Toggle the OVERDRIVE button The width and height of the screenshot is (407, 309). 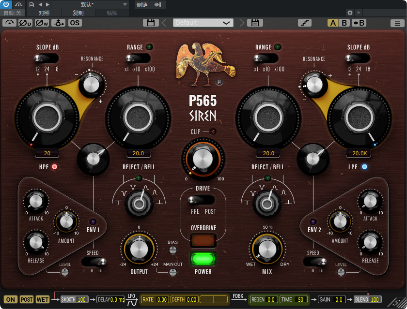click(x=203, y=240)
